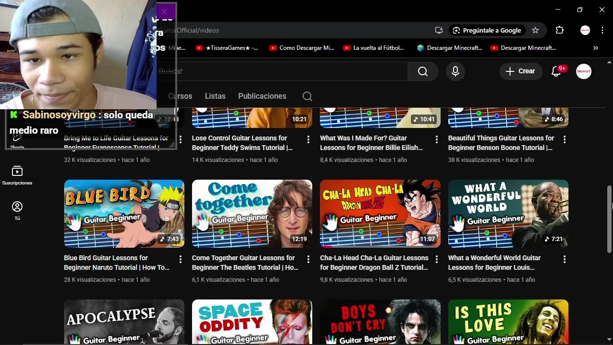
Task: Click search icon in channel tabs
Action: click(x=307, y=96)
